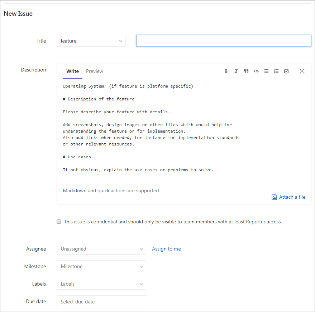Open the Assignee dropdown showing Unassigned

pos(101,249)
